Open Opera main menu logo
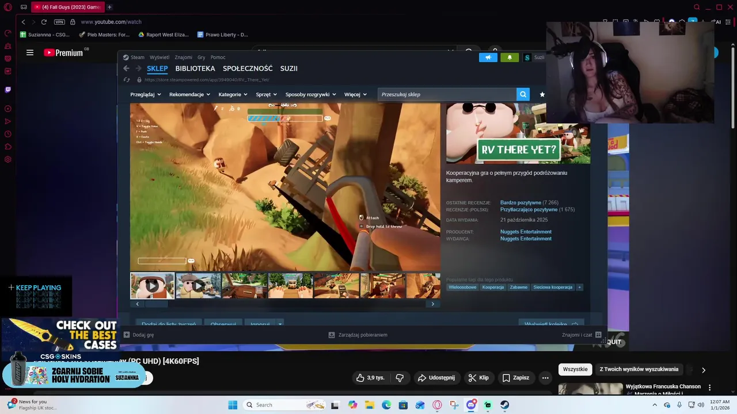Viewport: 737px width, 414px height. point(8,7)
